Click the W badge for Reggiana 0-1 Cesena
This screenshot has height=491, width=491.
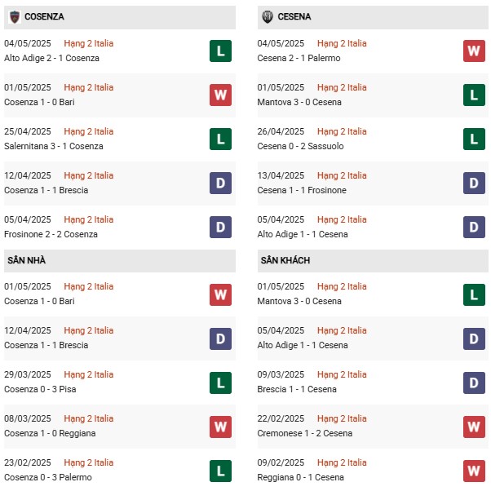tap(474, 471)
